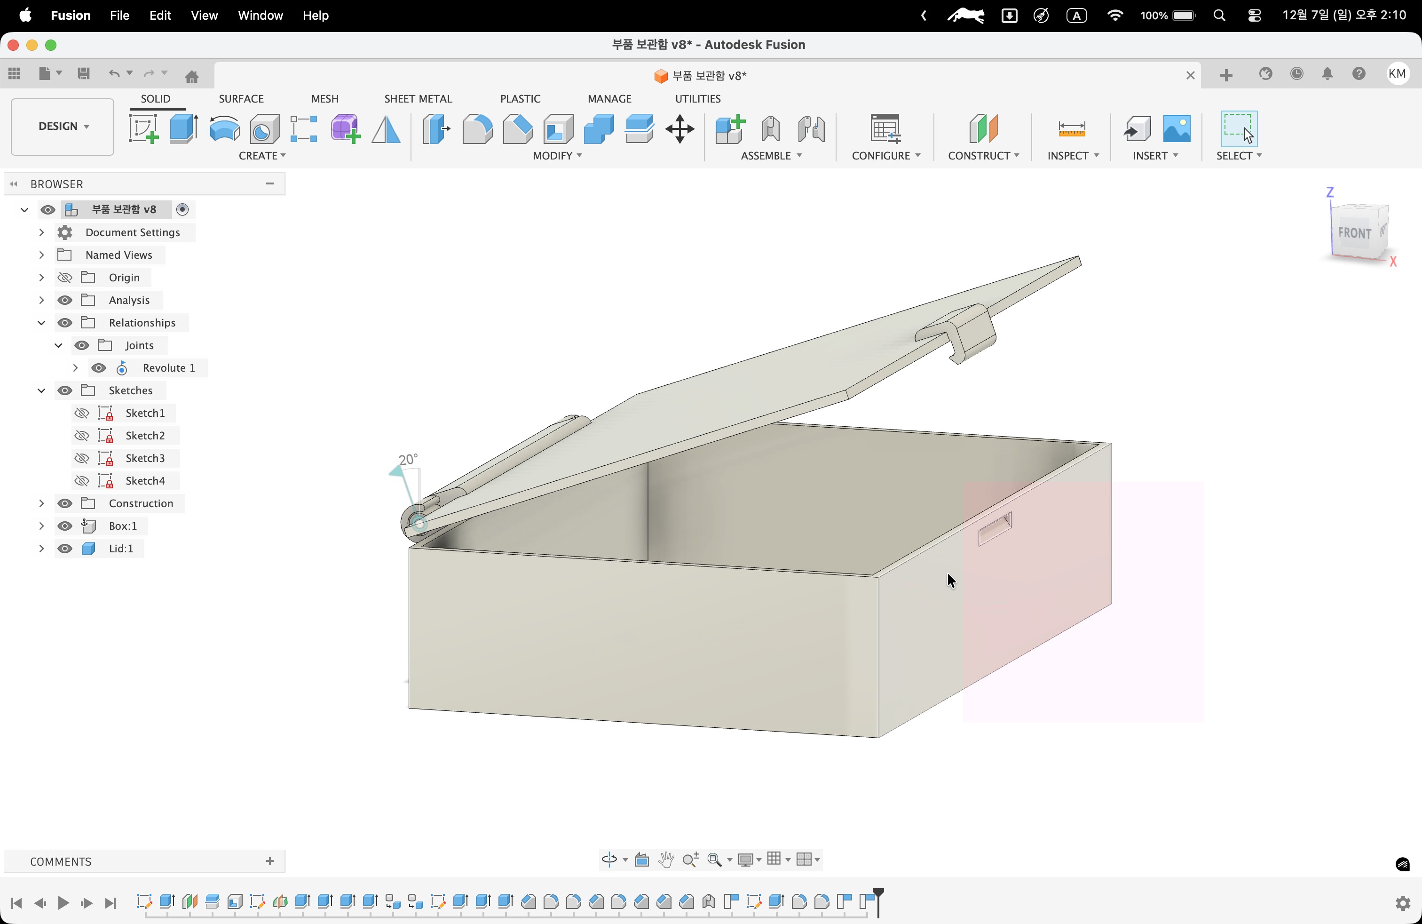Select the Revolve tool
1422x924 pixels.
pos(225,128)
